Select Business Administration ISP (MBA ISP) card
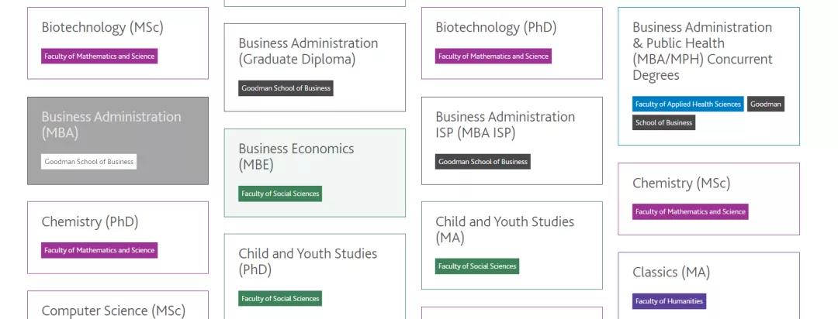Screen dimensions: 838x319 tap(512, 141)
